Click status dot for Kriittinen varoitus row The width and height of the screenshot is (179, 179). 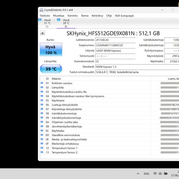42,83
